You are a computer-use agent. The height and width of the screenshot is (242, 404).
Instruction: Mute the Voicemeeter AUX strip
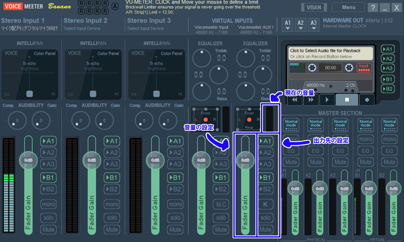[265, 230]
